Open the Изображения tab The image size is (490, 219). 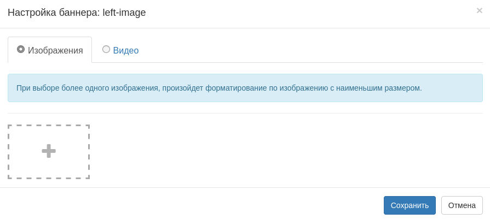(50, 50)
